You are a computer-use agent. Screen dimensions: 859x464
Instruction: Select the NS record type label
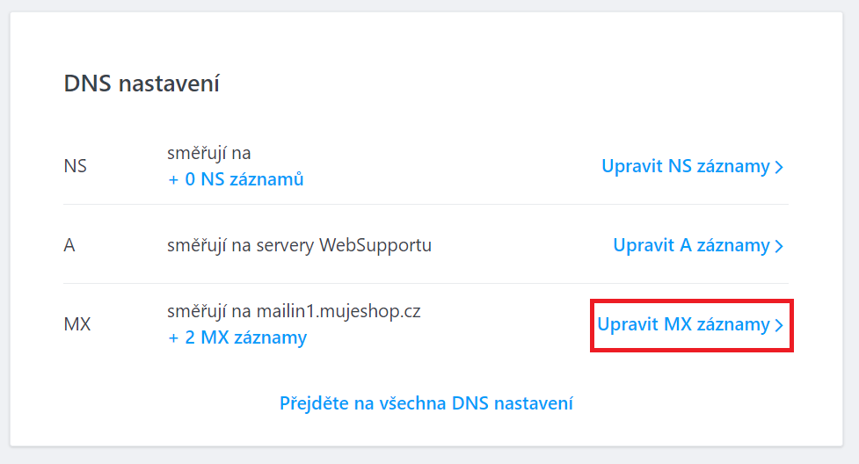click(76, 166)
